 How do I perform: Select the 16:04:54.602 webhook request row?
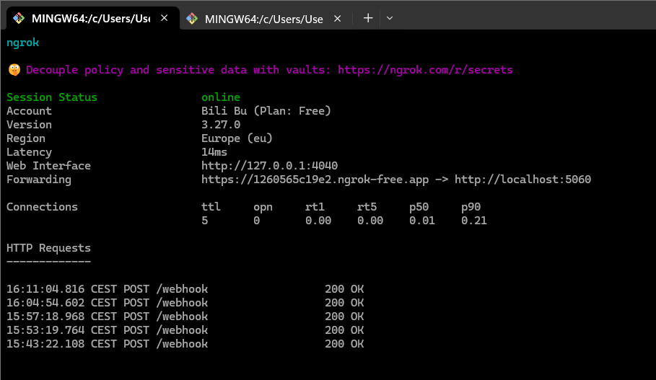click(x=185, y=303)
